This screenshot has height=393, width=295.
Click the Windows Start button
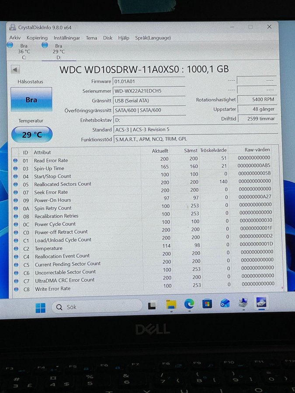(x=40, y=308)
